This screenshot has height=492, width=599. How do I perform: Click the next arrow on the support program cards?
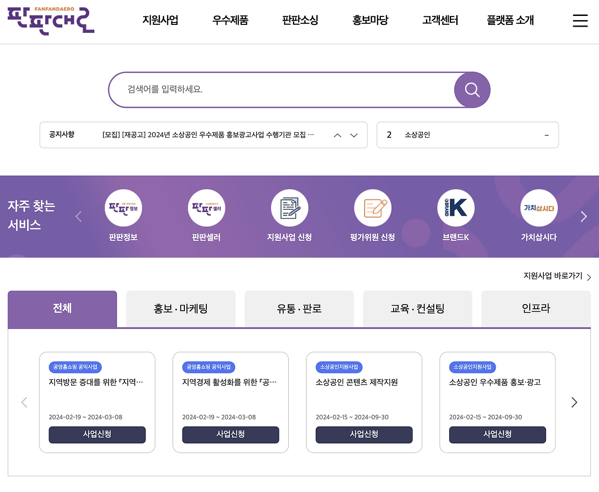[574, 402]
